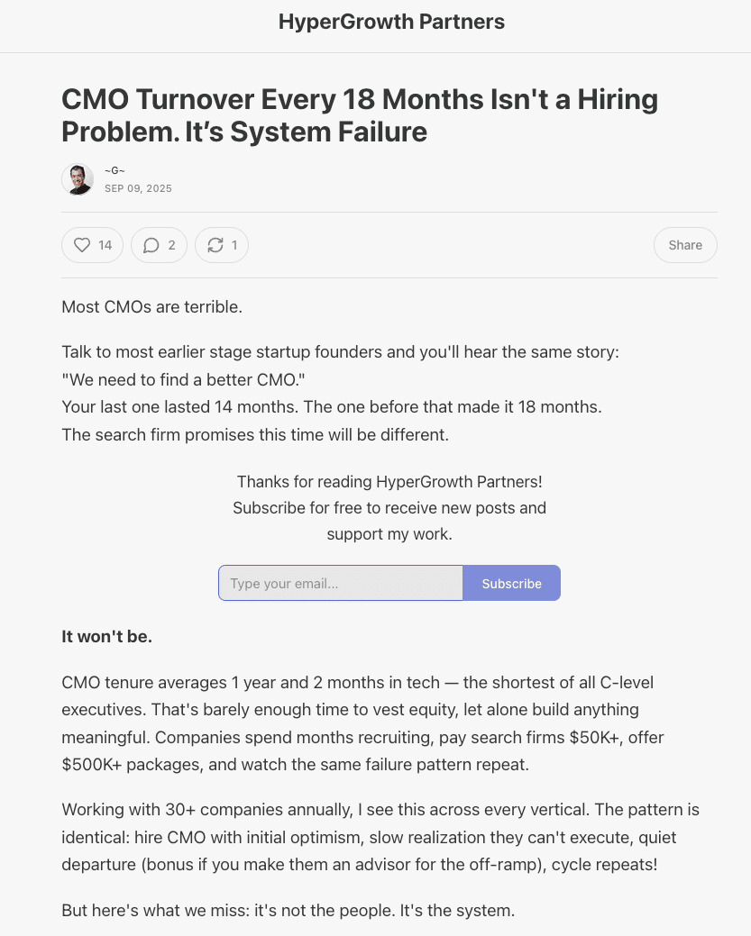751x936 pixels.
Task: Click the "Thanks for reading HyperGrowth Partners!" line
Action: tap(389, 482)
